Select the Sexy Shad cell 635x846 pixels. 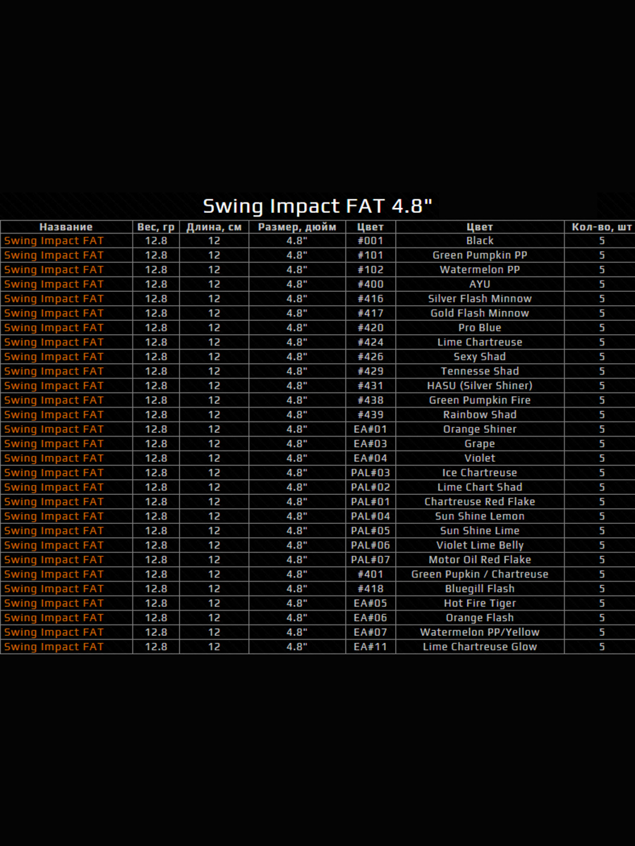click(480, 357)
